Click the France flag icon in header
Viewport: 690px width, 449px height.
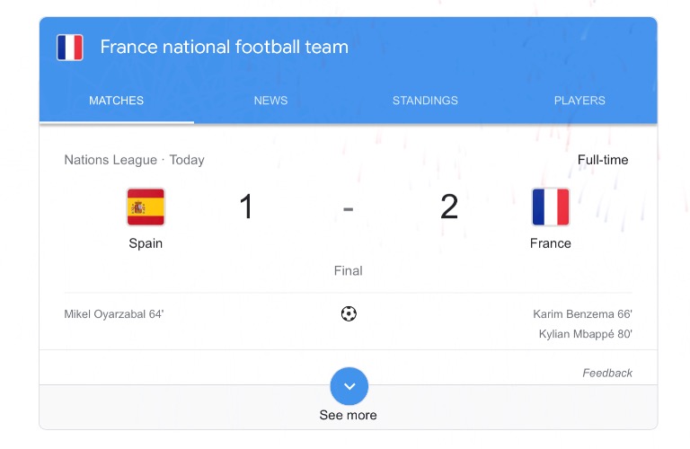pos(69,48)
